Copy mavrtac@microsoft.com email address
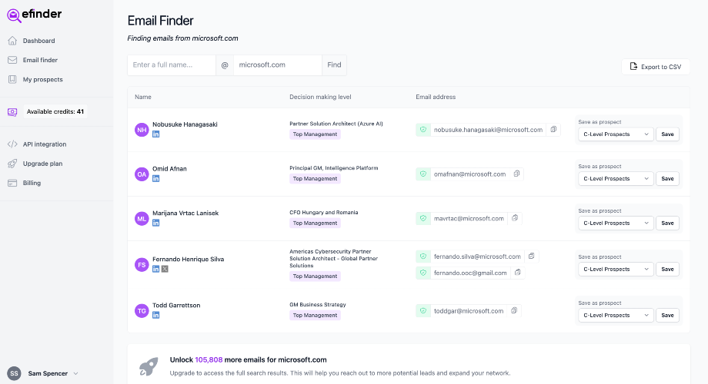This screenshot has width=708, height=384. [515, 218]
